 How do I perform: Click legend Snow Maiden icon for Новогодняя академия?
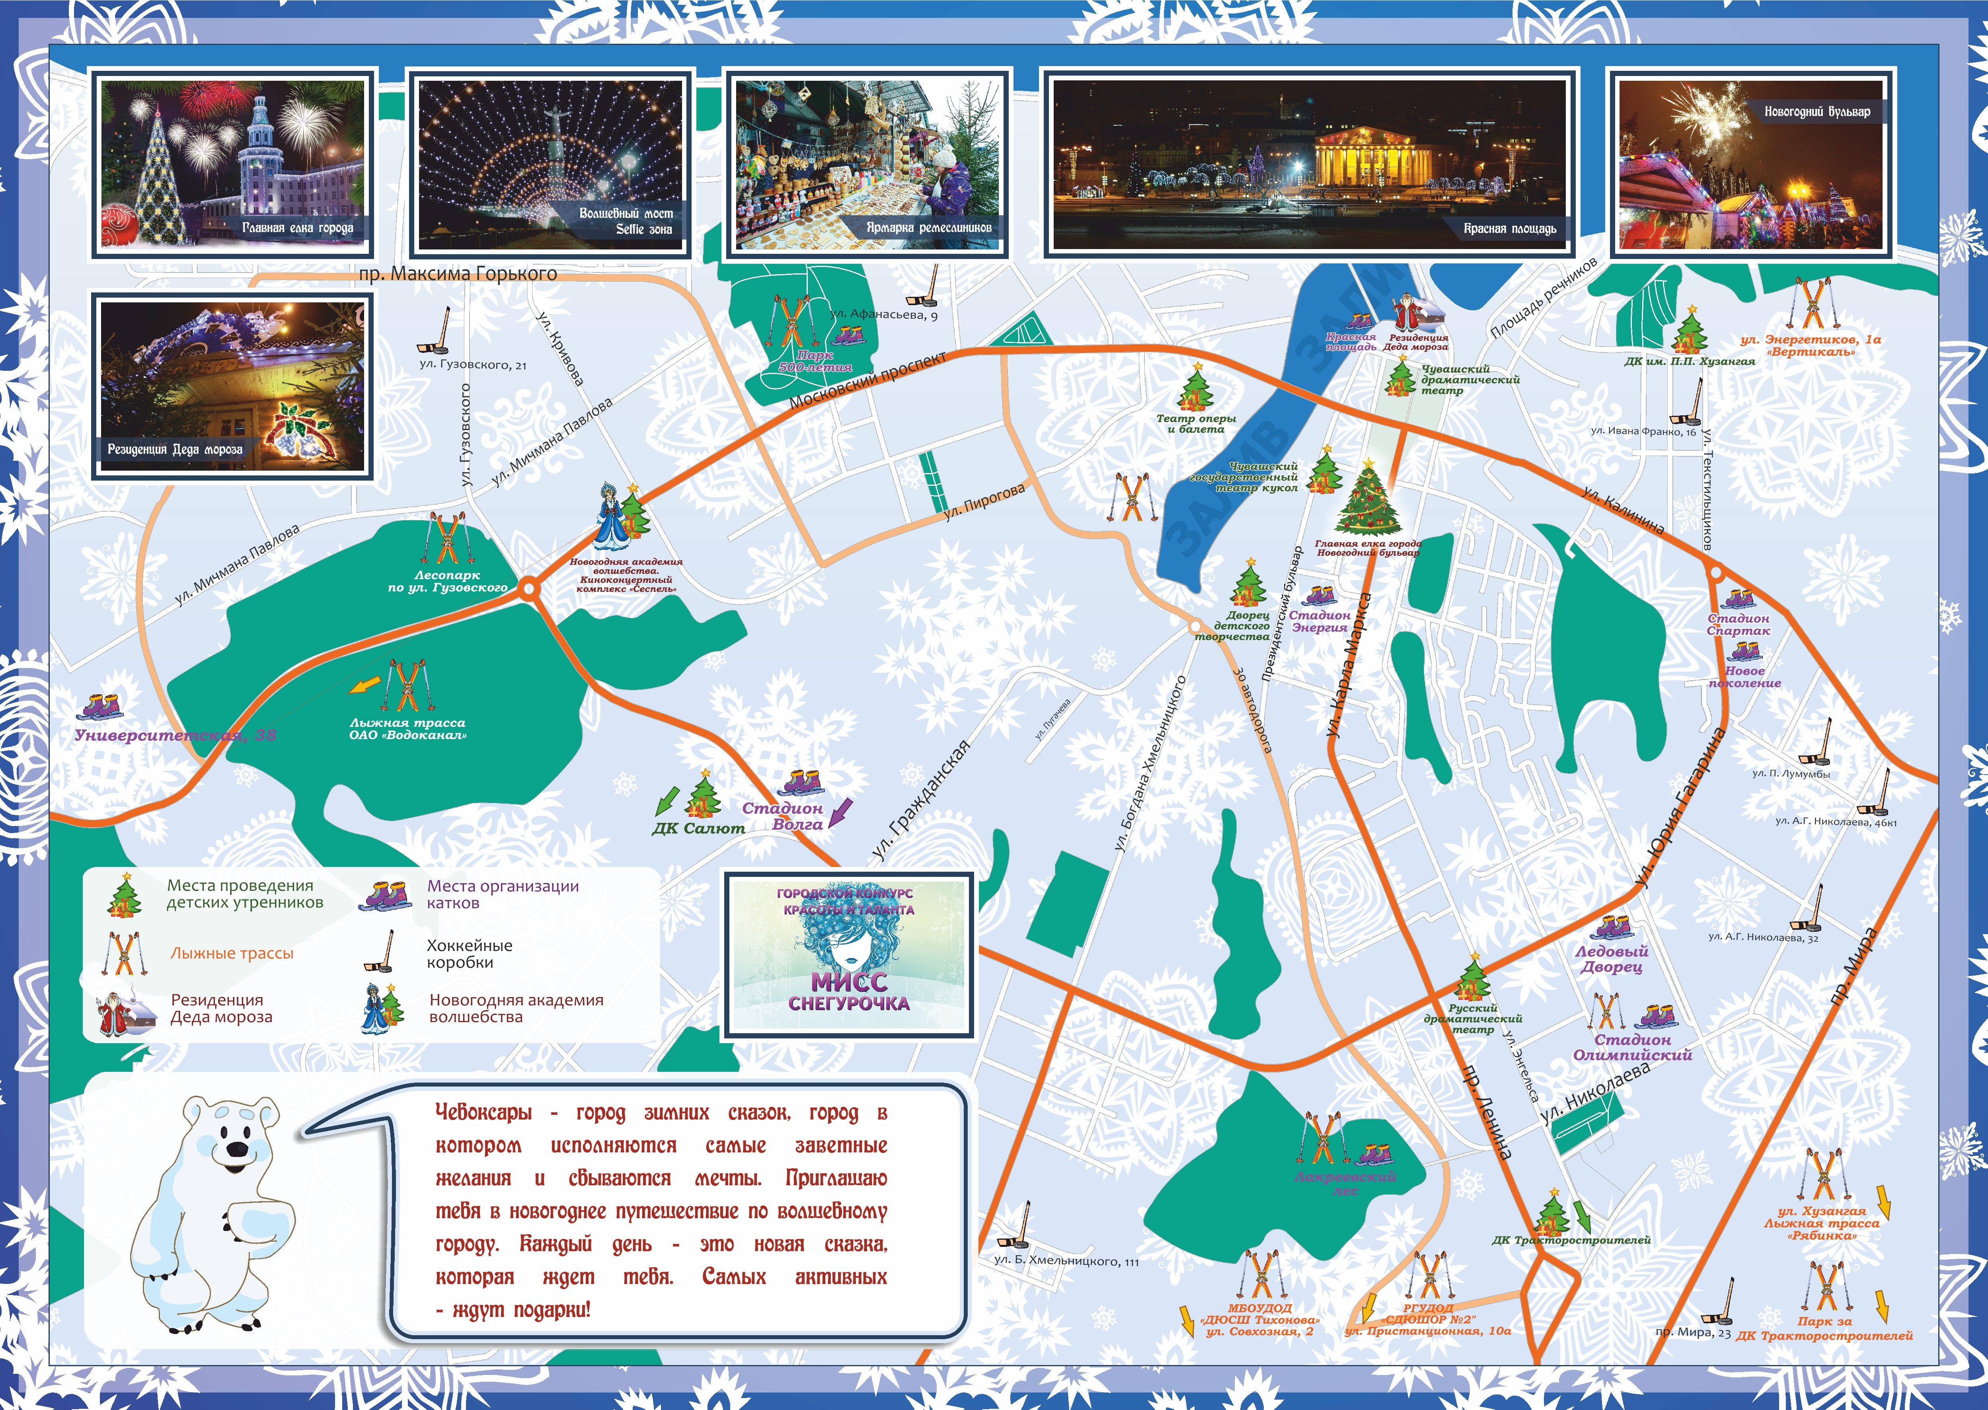(383, 1008)
